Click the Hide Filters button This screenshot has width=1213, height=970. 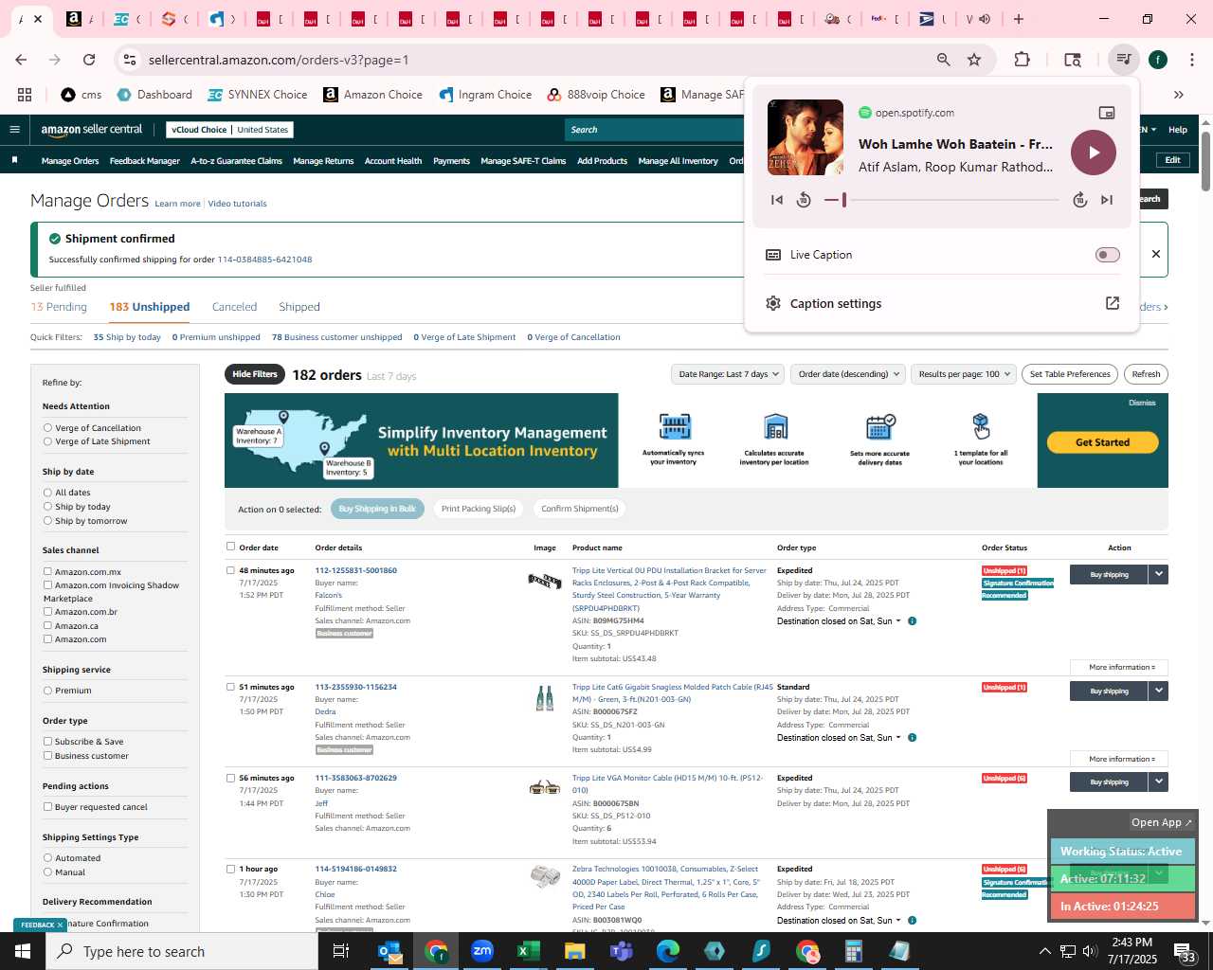click(255, 374)
